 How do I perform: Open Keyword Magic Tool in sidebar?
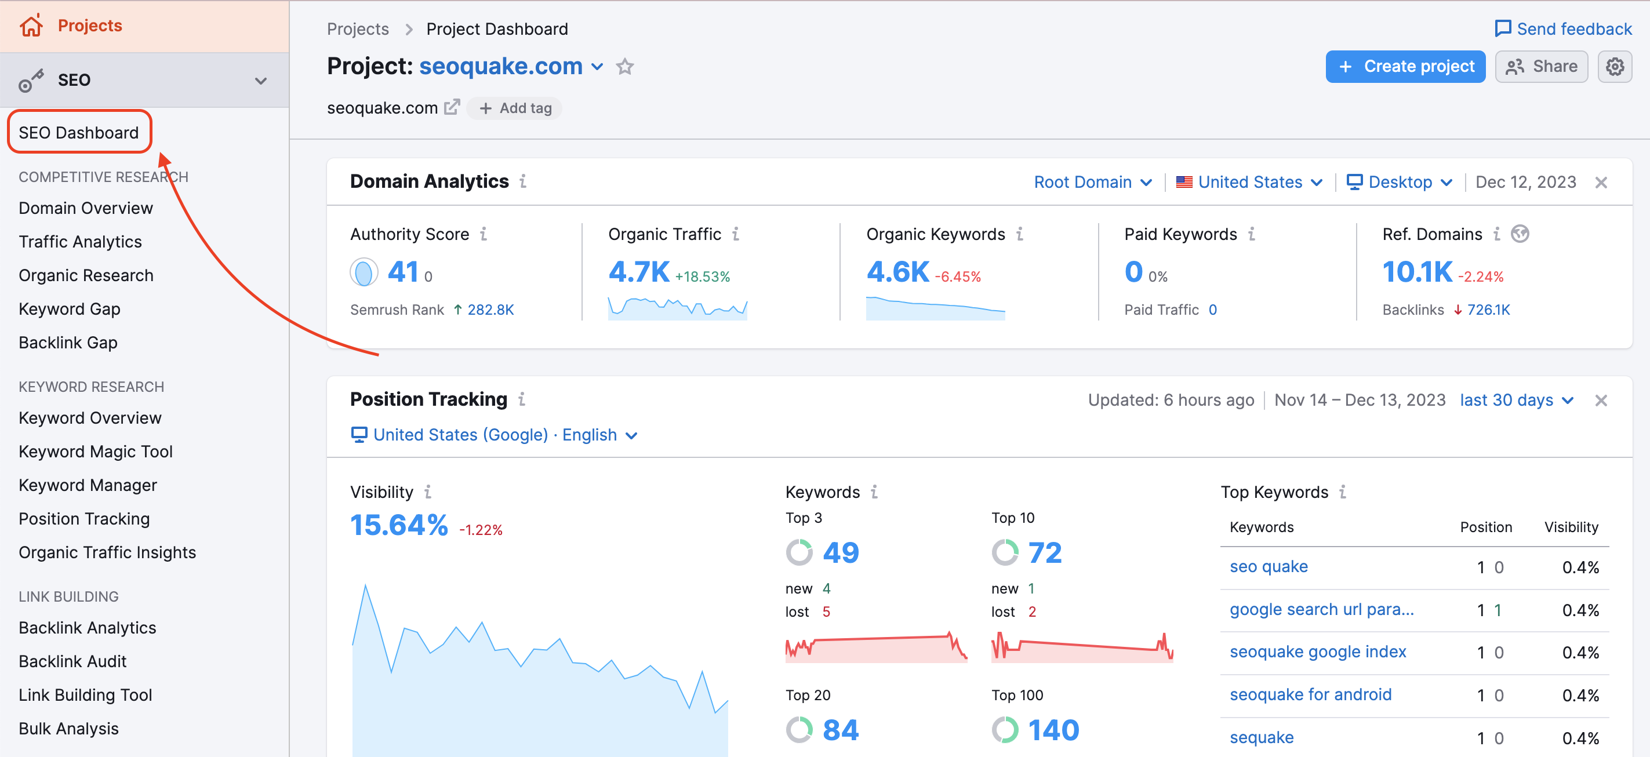96,452
